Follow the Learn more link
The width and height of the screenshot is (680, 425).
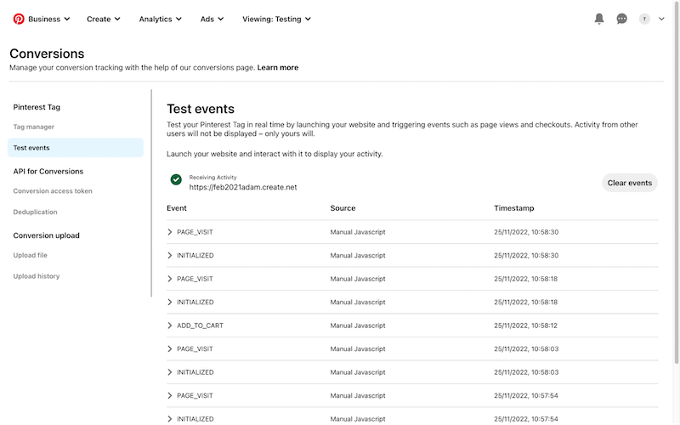[278, 68]
